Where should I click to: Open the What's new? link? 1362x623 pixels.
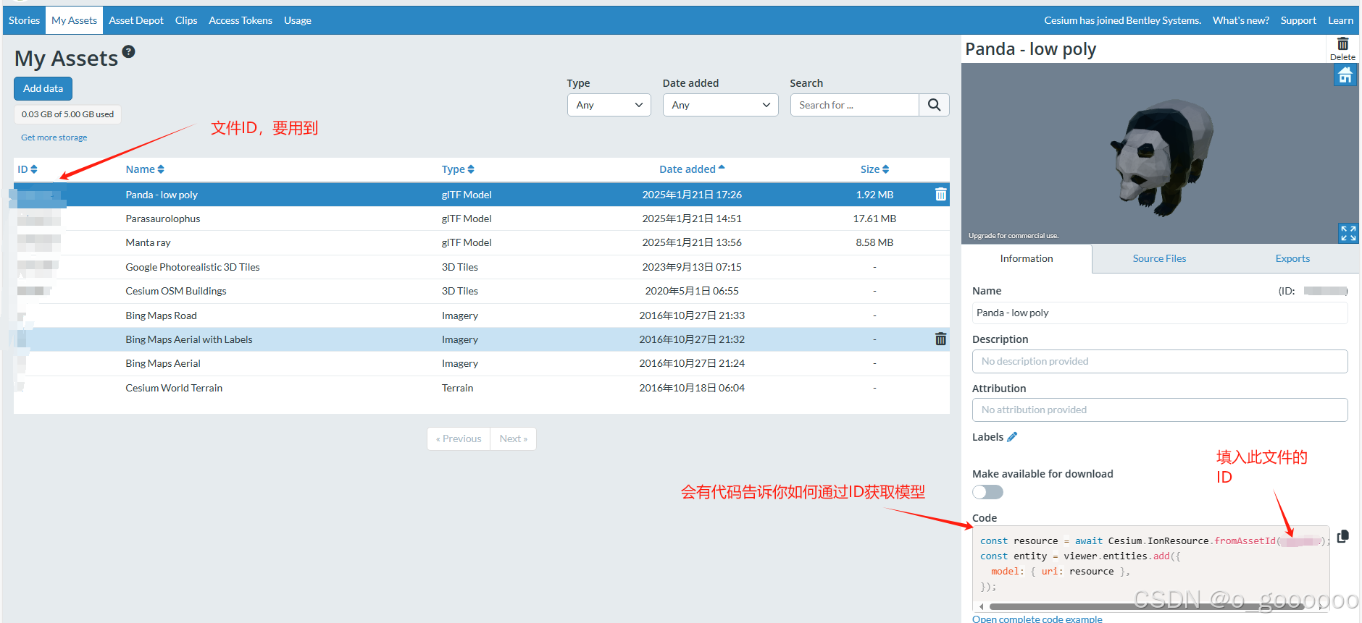pos(1240,20)
